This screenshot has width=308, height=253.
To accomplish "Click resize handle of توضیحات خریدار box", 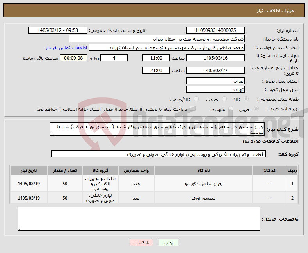I will [x=20, y=229].
